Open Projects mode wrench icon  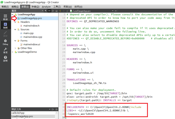point(5,50)
